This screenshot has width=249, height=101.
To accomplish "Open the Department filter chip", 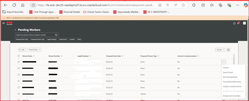I will pyautogui.click(x=63, y=39).
